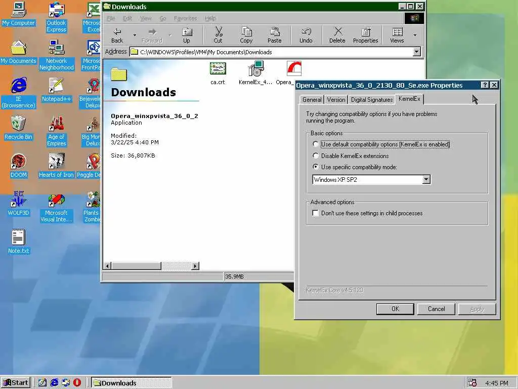Viewport: 518px width, 389px height.
Task: Open the Recycle Bin
Action: click(18, 128)
